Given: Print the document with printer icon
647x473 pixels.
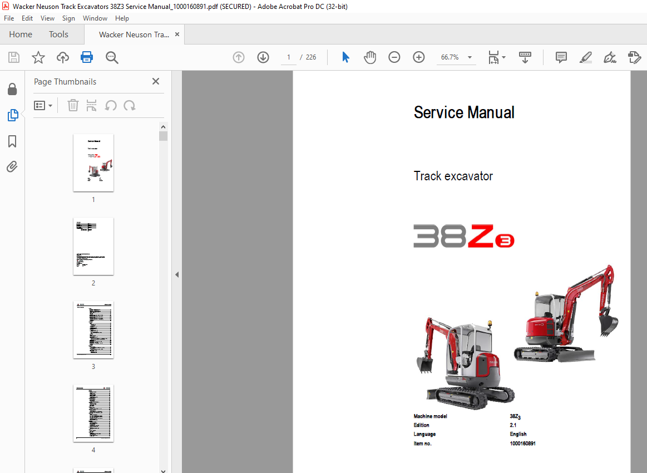Looking at the screenshot, I should tap(87, 57).
